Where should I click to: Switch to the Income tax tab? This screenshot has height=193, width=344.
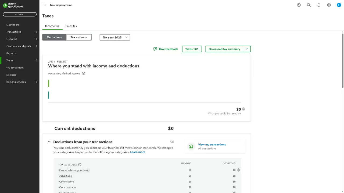[52, 26]
